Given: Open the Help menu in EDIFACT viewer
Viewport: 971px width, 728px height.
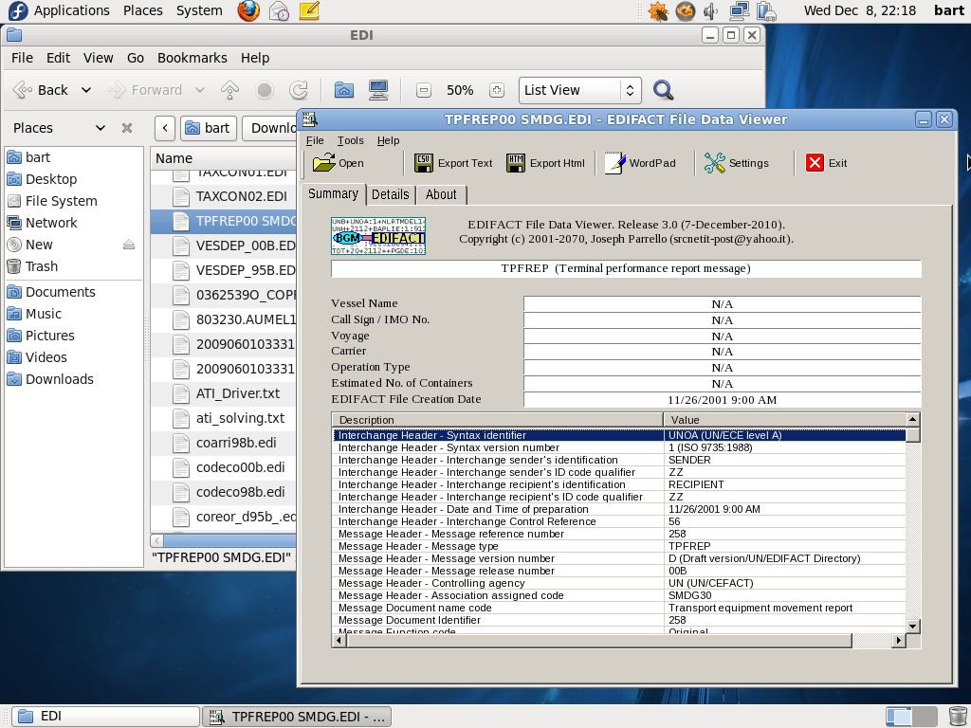Looking at the screenshot, I should [x=388, y=140].
